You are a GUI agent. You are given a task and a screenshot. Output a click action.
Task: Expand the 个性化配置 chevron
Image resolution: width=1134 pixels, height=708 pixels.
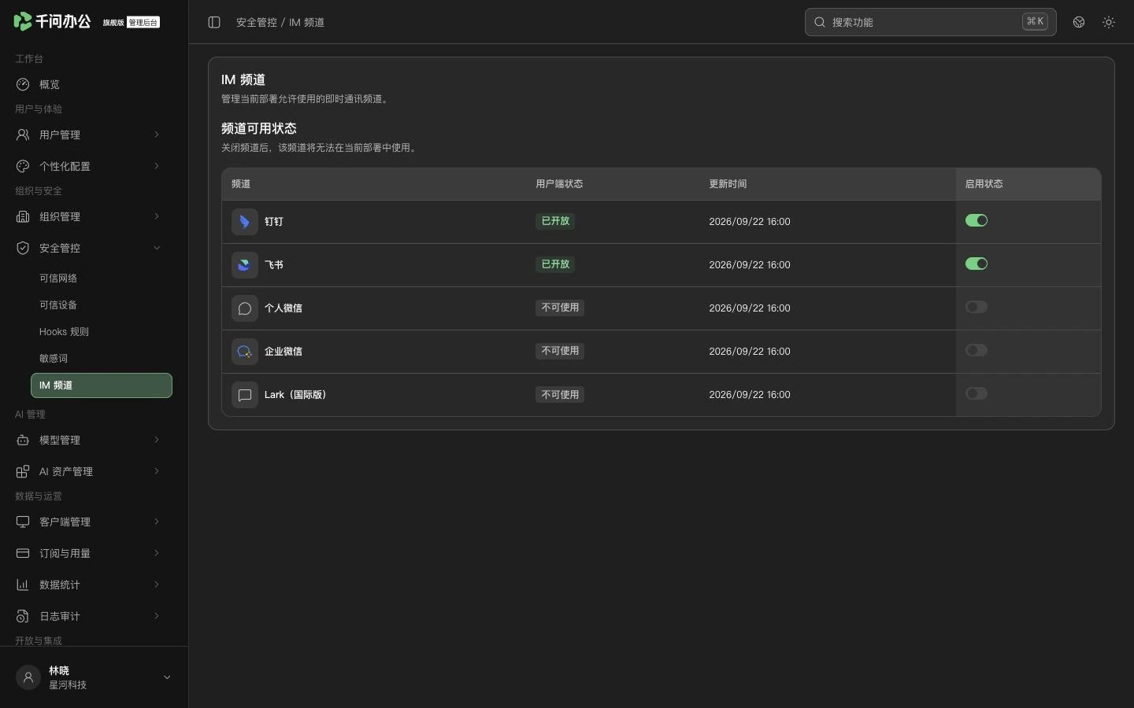coord(157,166)
